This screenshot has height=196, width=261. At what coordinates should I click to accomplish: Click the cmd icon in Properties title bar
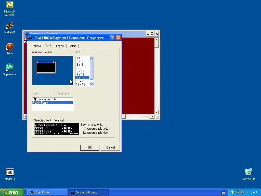click(30, 38)
